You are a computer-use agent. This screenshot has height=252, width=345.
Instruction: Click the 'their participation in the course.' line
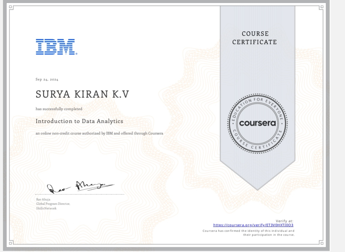coord(269,235)
